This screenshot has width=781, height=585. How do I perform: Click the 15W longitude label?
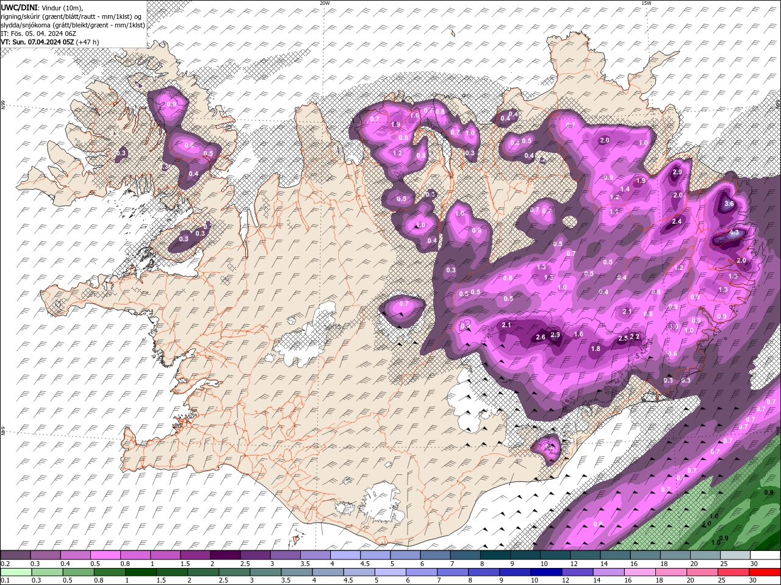[646, 3]
